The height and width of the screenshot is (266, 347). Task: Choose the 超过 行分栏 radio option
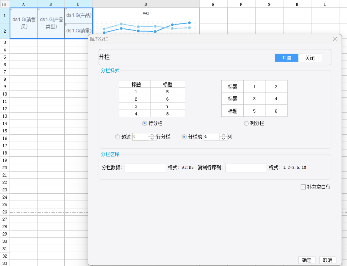coord(117,137)
